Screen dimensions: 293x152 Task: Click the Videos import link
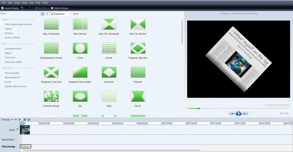[8, 29]
